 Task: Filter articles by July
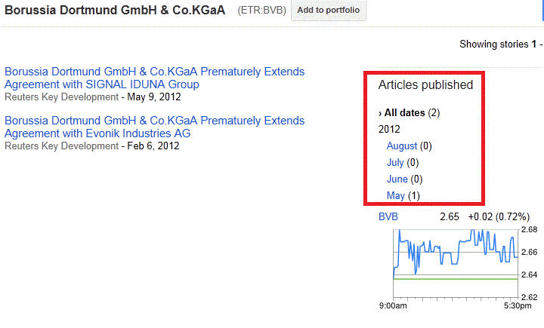pyautogui.click(x=396, y=163)
